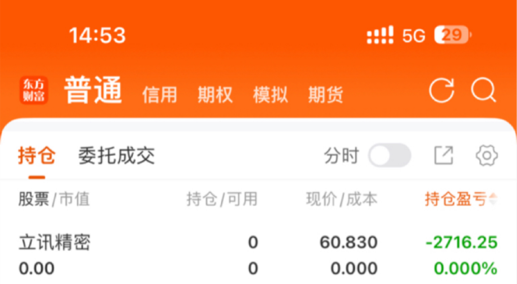Open the share/export icon
Image resolution: width=517 pixels, height=284 pixels.
[444, 156]
